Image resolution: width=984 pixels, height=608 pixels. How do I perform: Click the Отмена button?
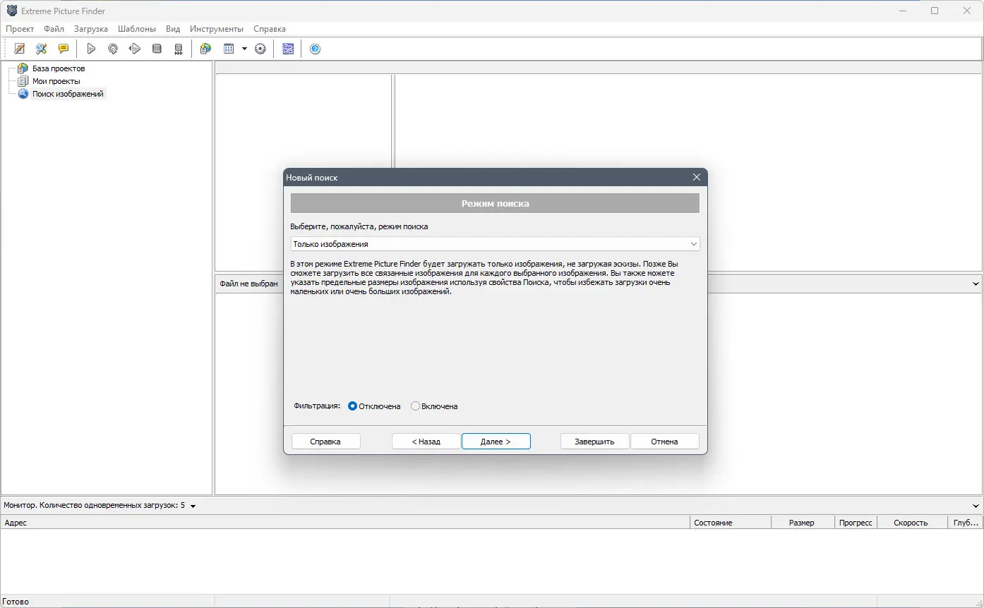click(x=664, y=442)
